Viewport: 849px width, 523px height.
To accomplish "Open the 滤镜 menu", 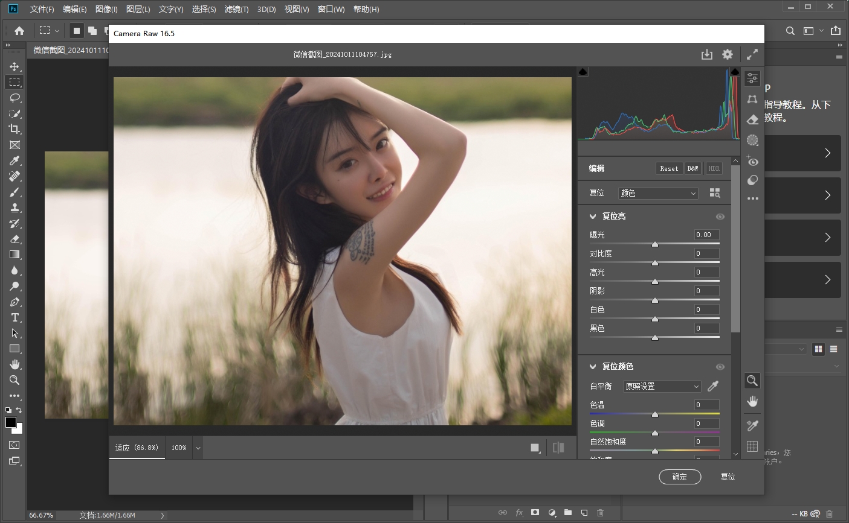I will pyautogui.click(x=236, y=9).
